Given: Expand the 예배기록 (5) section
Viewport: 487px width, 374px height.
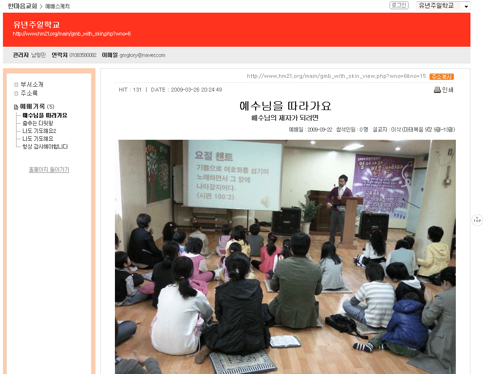Looking at the screenshot, I should tap(37, 107).
